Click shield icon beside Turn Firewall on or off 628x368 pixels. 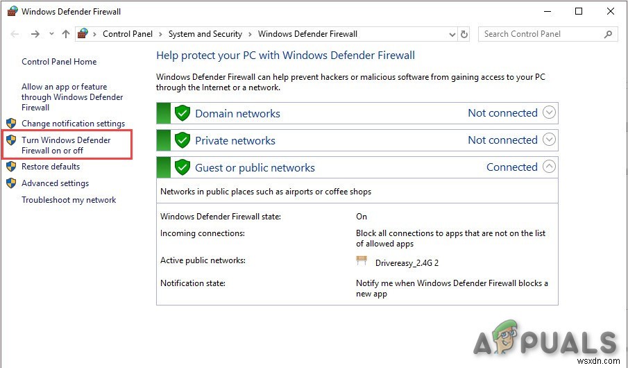[x=11, y=140]
